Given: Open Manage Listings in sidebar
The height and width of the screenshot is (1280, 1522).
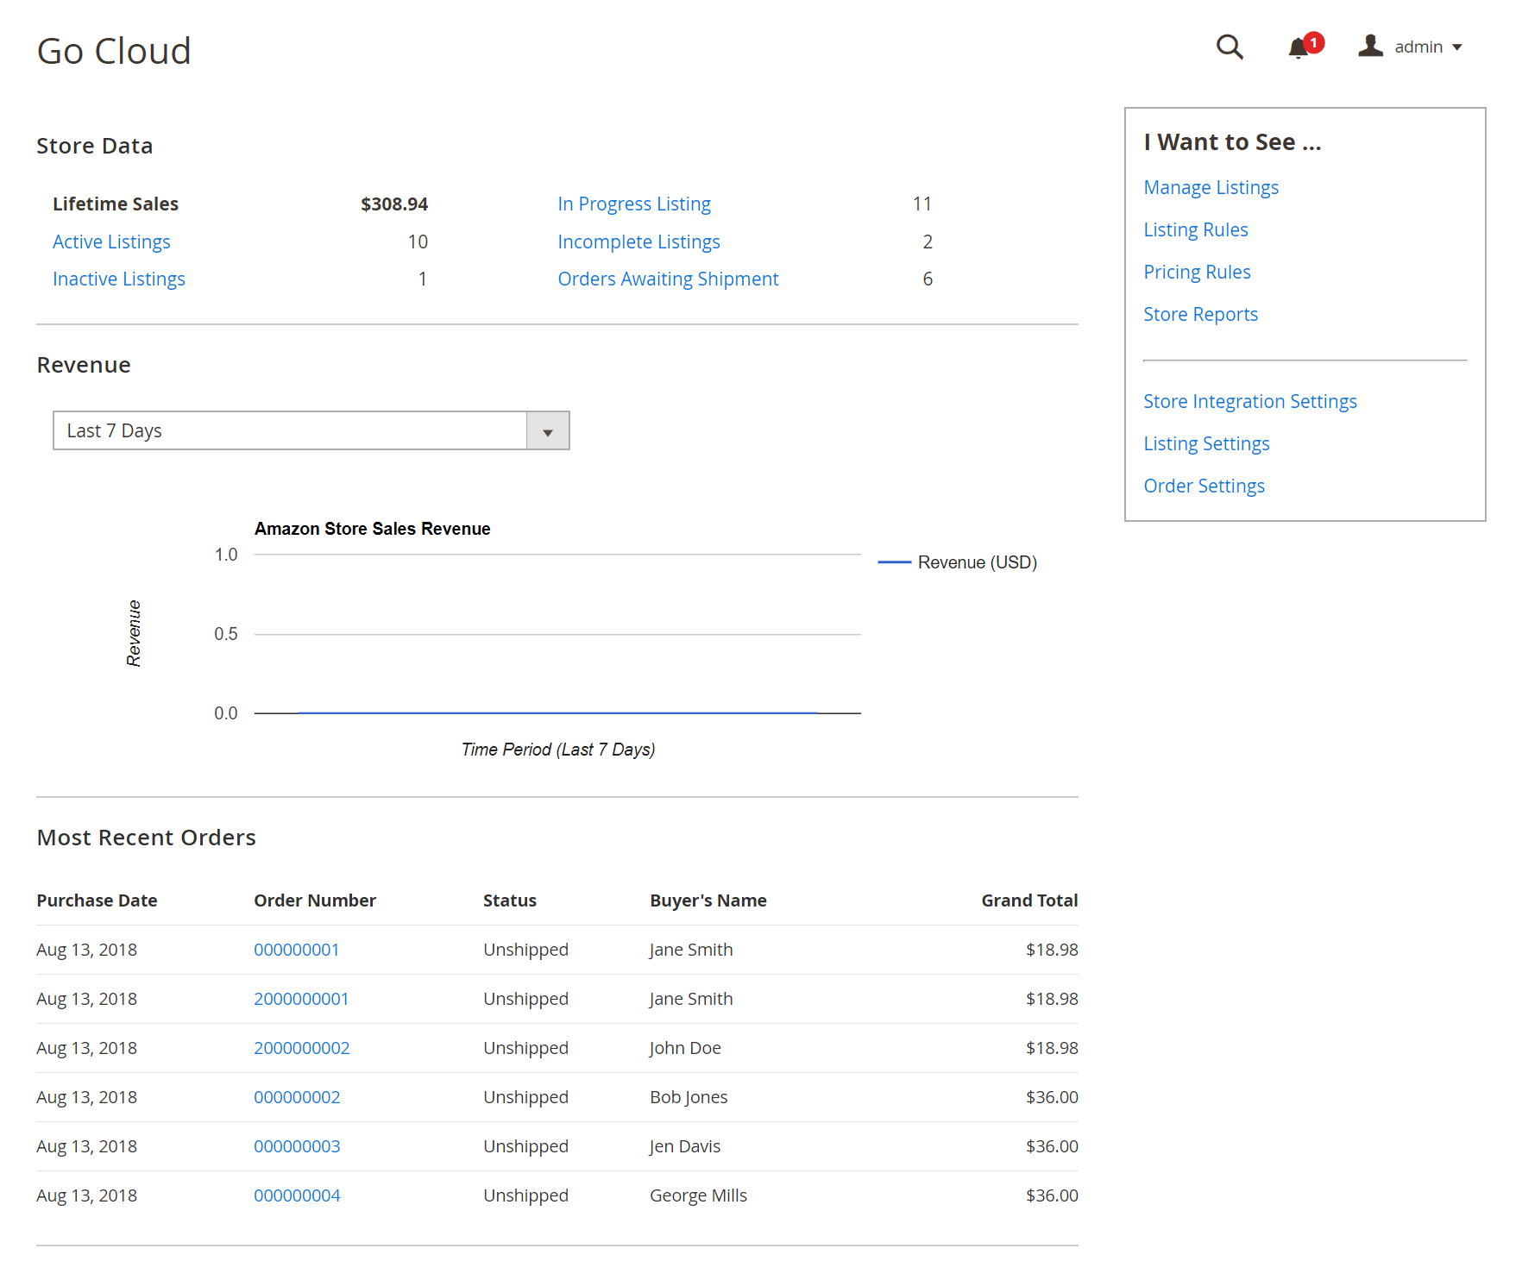Looking at the screenshot, I should [1211, 188].
